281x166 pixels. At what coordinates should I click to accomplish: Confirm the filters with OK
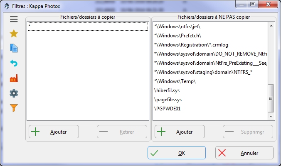click(177, 153)
